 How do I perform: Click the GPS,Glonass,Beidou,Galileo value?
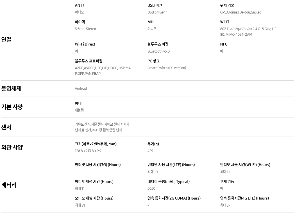pos(240,12)
